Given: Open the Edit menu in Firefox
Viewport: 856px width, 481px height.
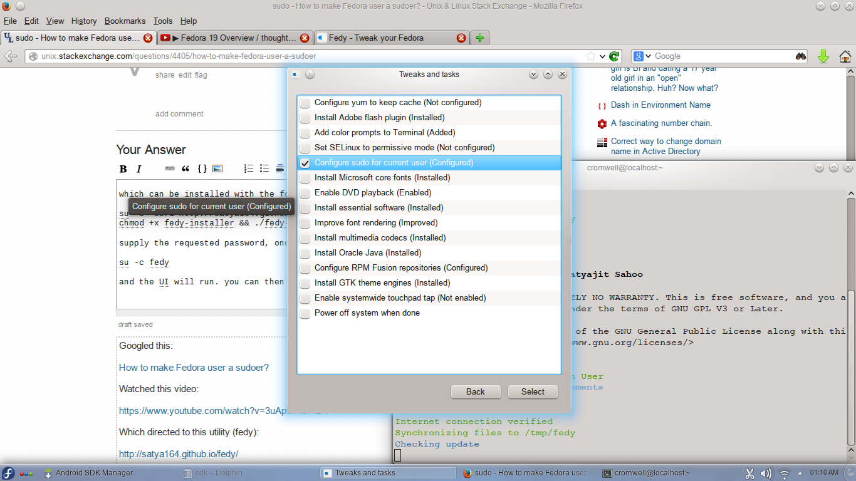Looking at the screenshot, I should click(x=31, y=21).
